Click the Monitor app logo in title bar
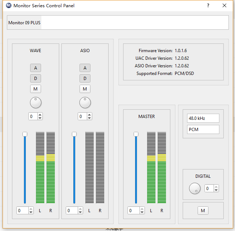Image resolution: width=235 pixels, height=231 pixels. tap(8, 6)
